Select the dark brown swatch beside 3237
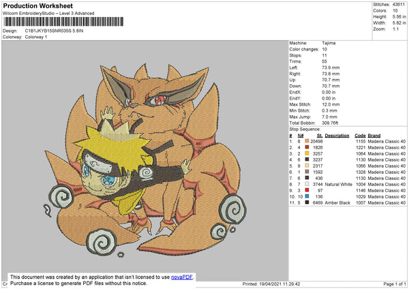The image size is (409, 289). (307, 159)
